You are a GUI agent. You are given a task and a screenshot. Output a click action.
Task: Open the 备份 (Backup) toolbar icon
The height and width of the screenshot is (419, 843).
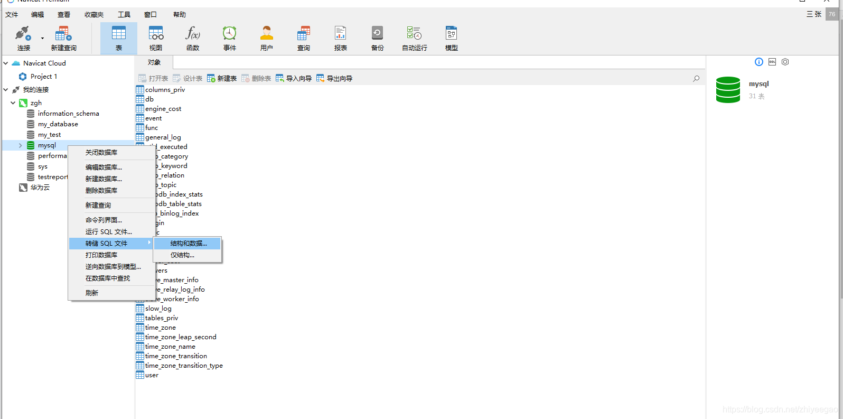tap(378, 38)
